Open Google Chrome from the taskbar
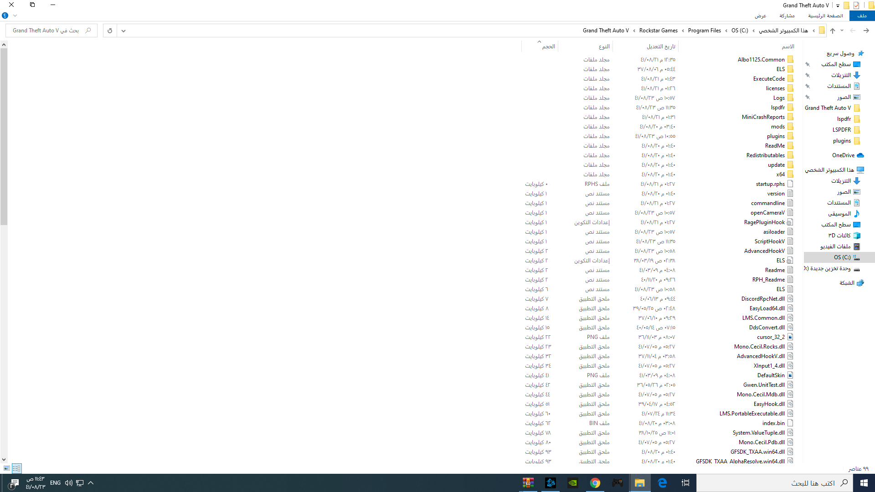Image resolution: width=875 pixels, height=492 pixels. point(595,483)
